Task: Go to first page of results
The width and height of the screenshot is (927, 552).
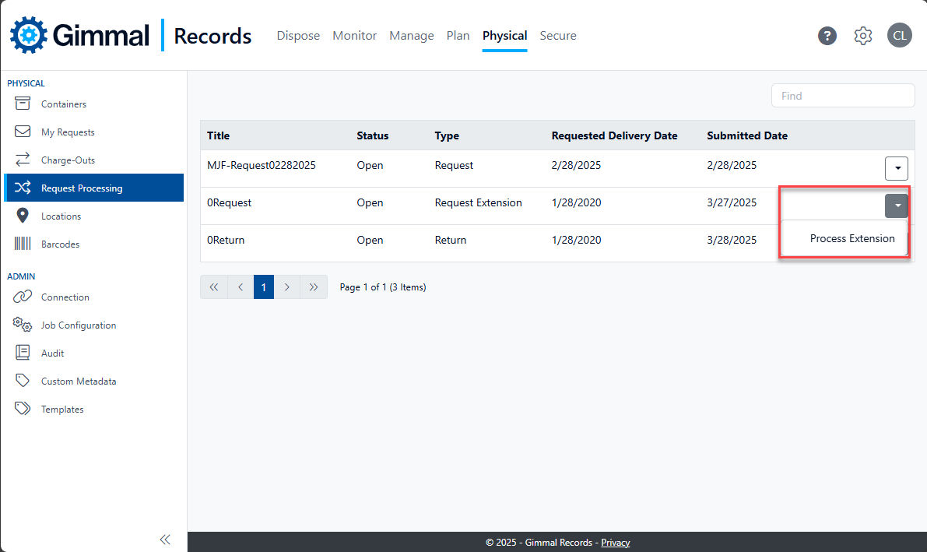Action: coord(214,287)
